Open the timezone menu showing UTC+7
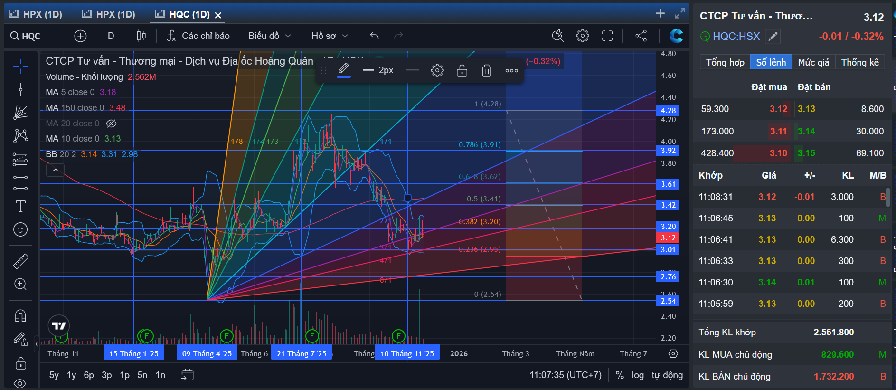 (566, 375)
